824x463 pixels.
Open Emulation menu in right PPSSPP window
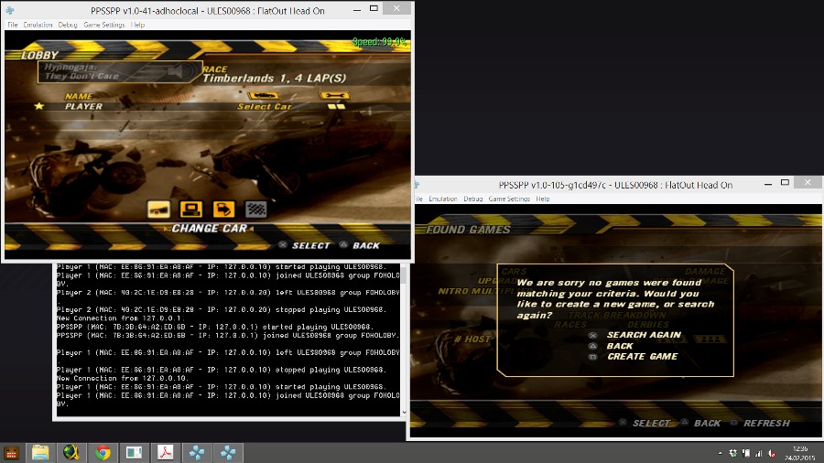coord(443,199)
